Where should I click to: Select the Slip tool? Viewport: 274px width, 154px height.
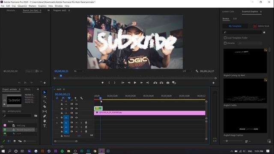[x=45, y=111]
